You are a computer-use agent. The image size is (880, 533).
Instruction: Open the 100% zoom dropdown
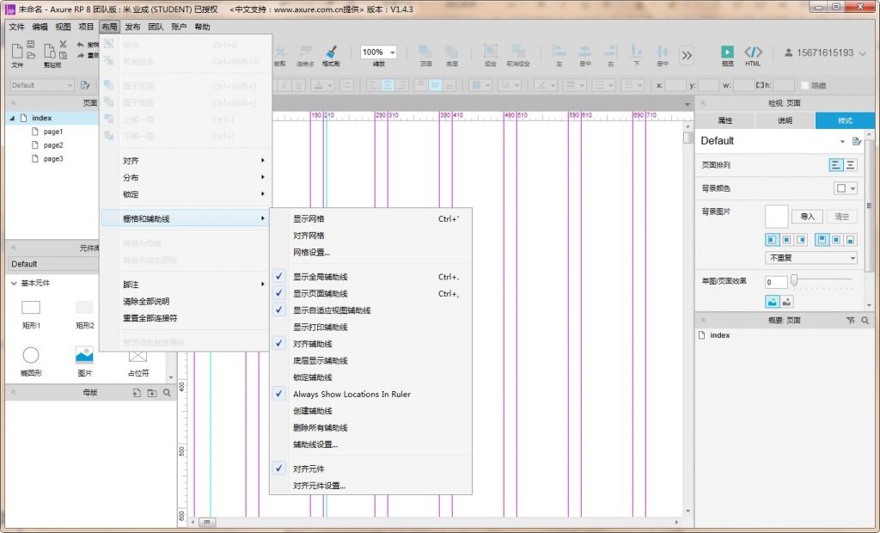[x=379, y=52]
